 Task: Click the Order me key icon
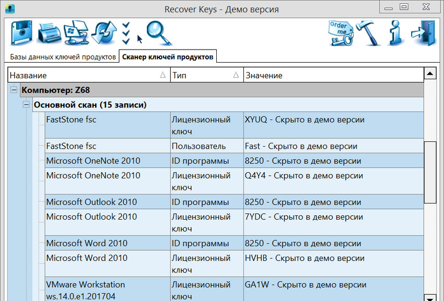[341, 33]
